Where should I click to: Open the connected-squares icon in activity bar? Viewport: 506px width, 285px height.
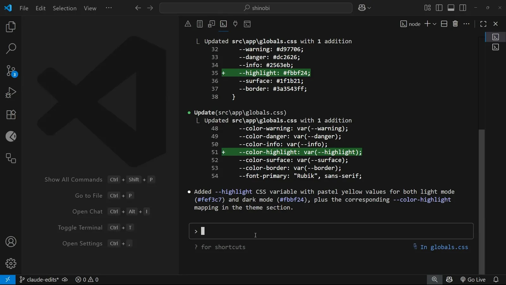11,158
